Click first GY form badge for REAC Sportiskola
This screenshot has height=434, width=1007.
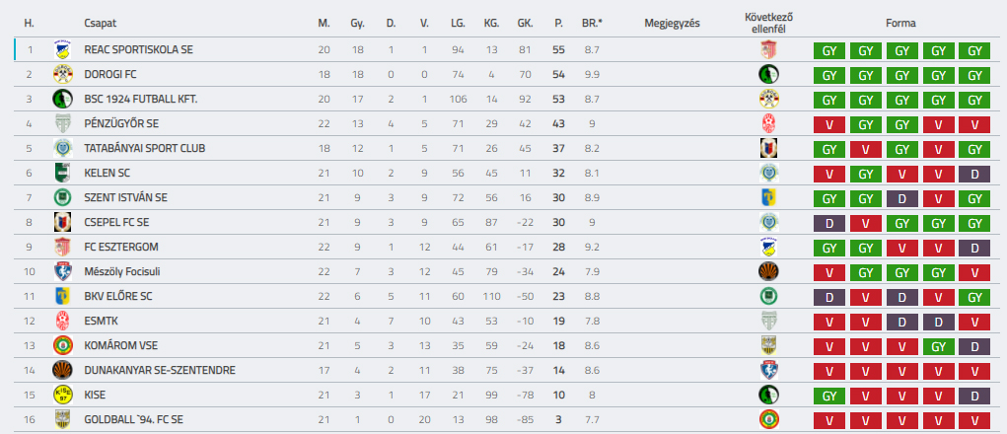click(828, 50)
